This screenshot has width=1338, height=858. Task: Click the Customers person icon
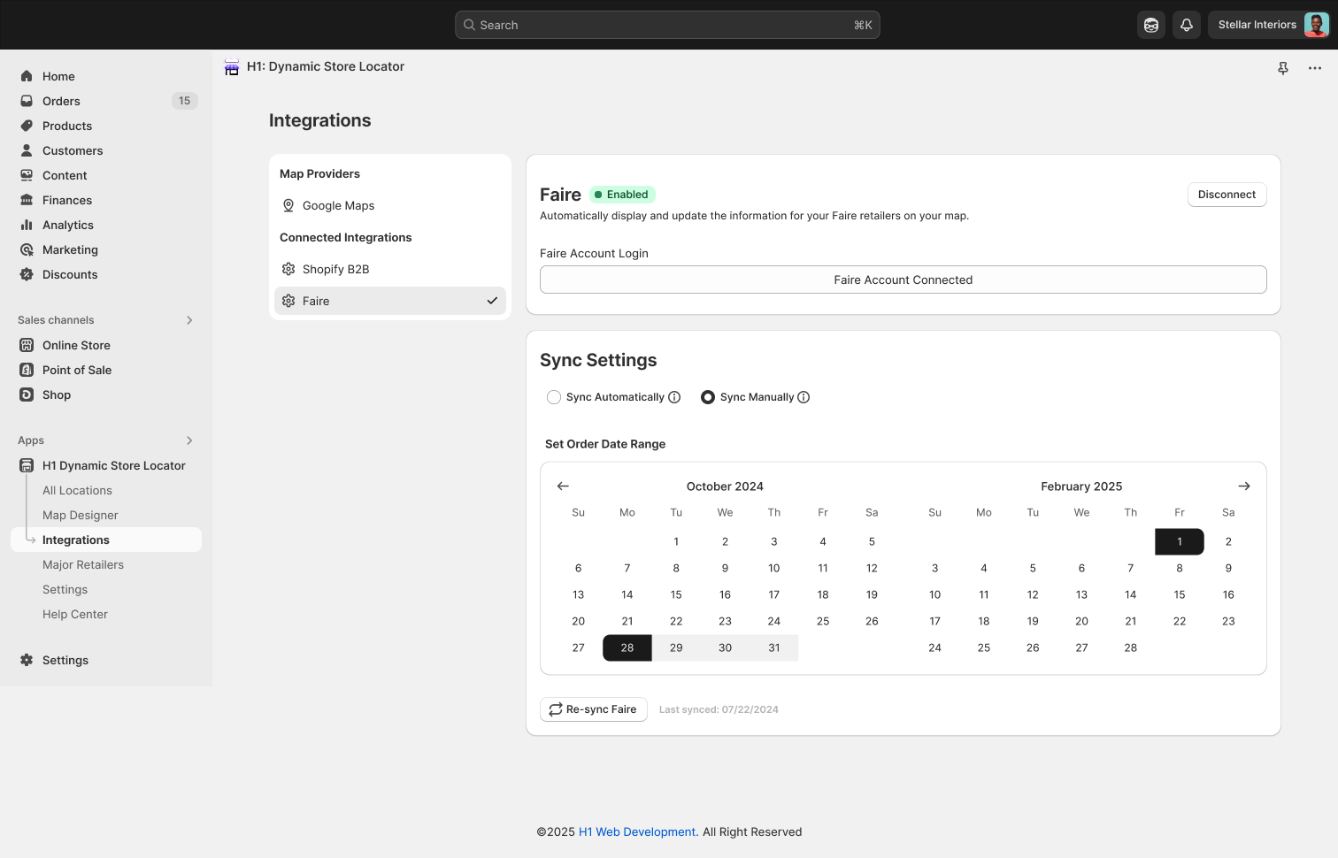[x=27, y=150]
